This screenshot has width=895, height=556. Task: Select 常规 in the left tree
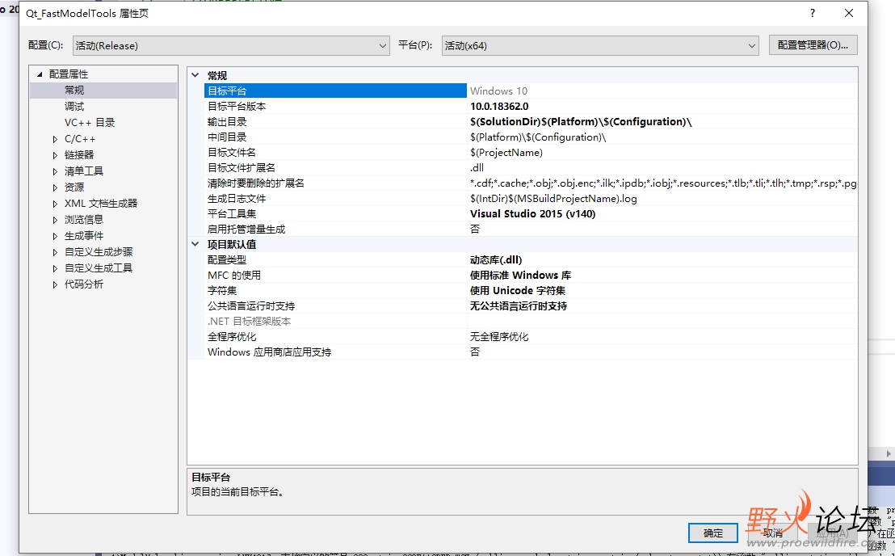pyautogui.click(x=74, y=91)
